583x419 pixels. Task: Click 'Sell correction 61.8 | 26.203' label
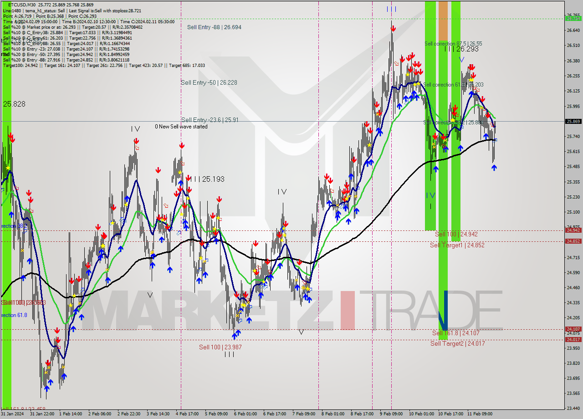click(x=454, y=85)
